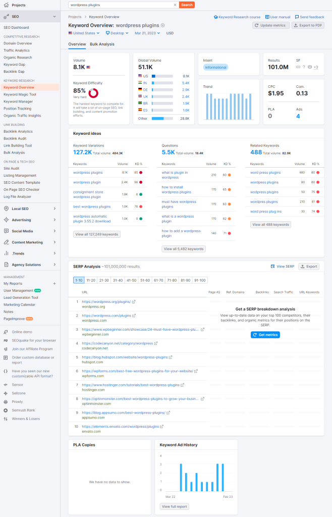332x517 pixels.
Task: Expand the Local SEO sidebar section
Action: pos(30,209)
